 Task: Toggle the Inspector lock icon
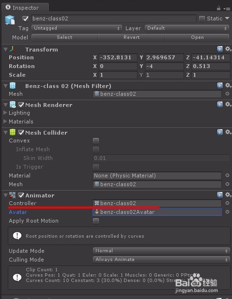219,8
